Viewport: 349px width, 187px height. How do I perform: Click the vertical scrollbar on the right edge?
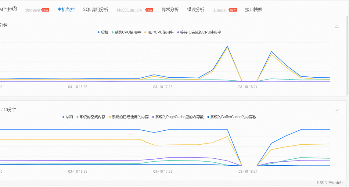pos(347,91)
